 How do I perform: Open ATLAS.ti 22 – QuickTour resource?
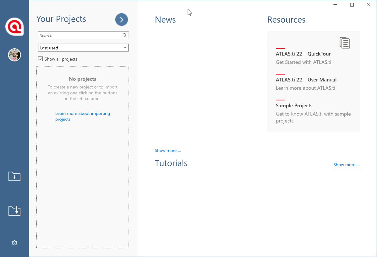[303, 54]
